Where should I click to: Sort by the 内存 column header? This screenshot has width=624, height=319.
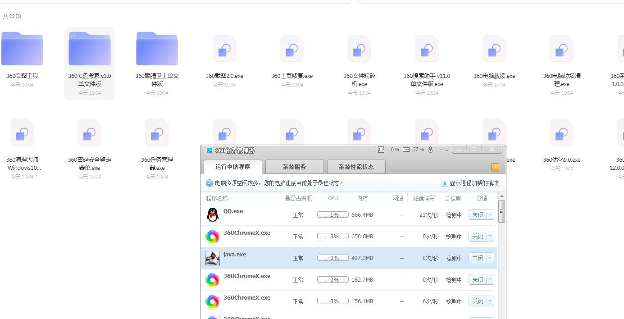pyautogui.click(x=363, y=198)
